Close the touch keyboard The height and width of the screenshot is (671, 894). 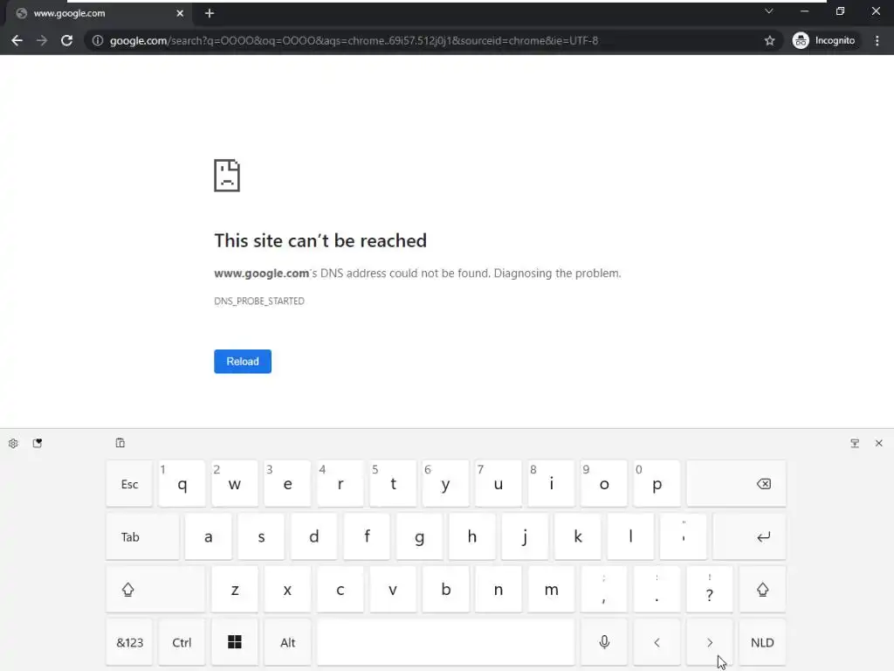coord(878,443)
